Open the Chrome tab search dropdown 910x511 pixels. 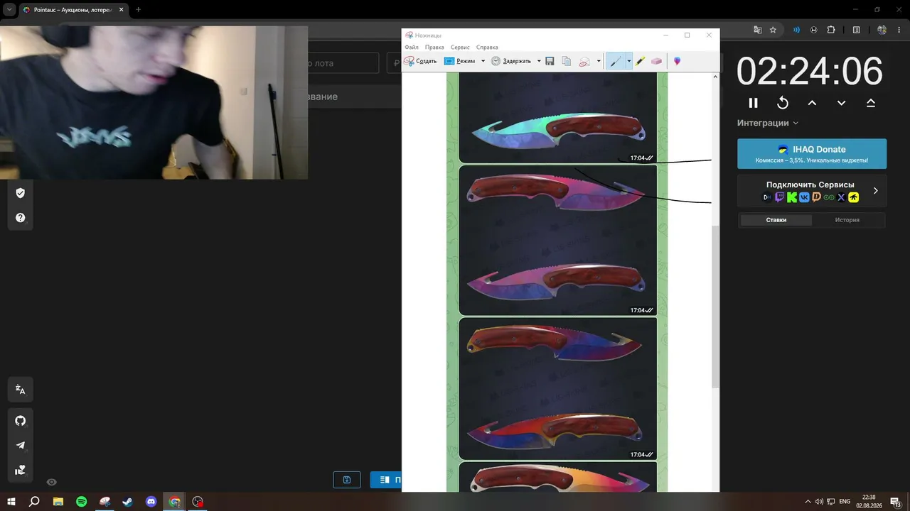[x=10, y=10]
